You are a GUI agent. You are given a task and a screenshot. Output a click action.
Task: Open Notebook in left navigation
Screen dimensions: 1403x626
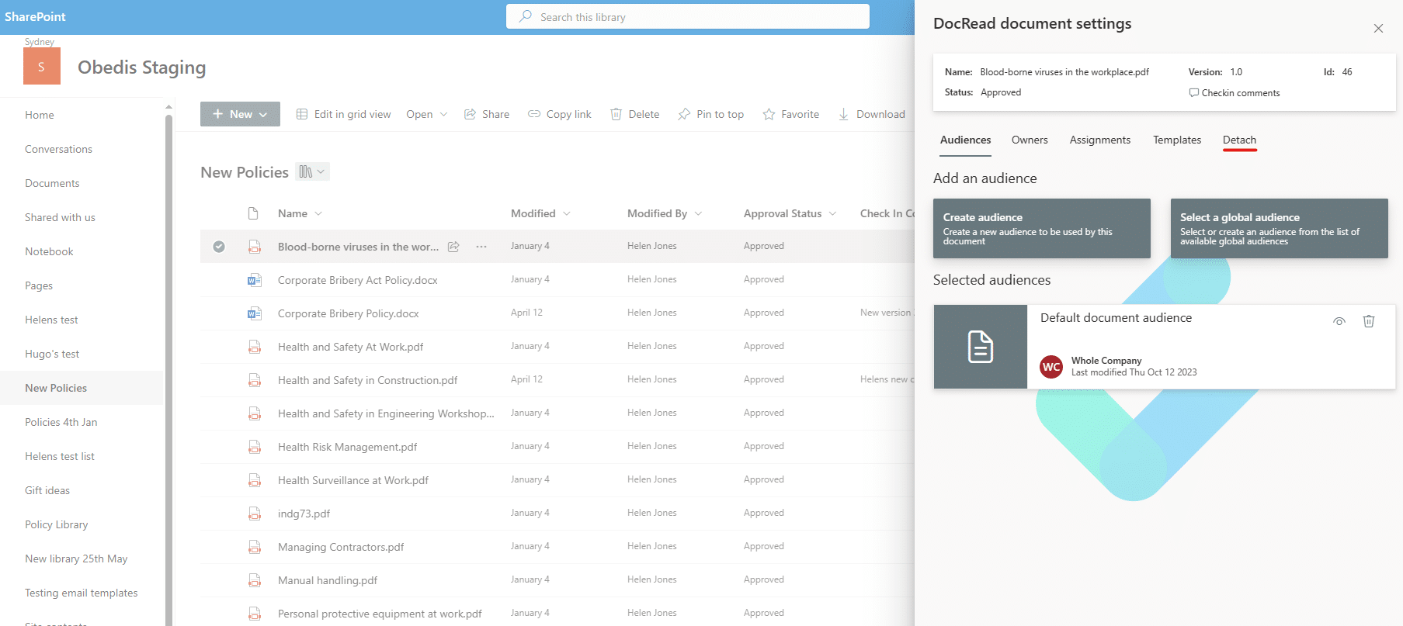49,251
